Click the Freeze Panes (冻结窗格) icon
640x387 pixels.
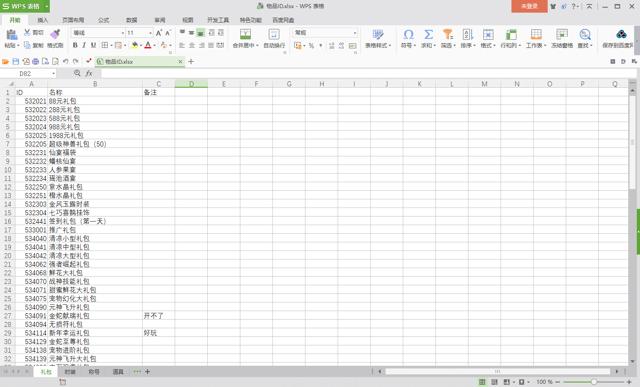pyautogui.click(x=562, y=34)
